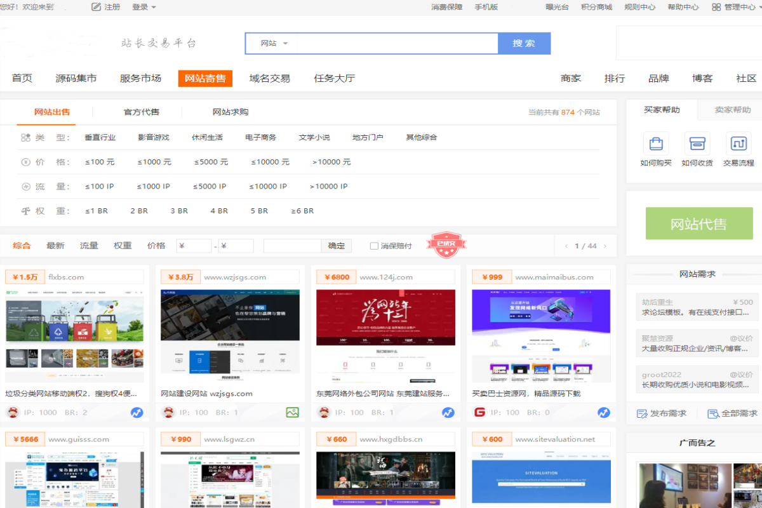This screenshot has height=508, width=762.
Task: Open 源码集市 navigation item
Action: click(x=76, y=78)
